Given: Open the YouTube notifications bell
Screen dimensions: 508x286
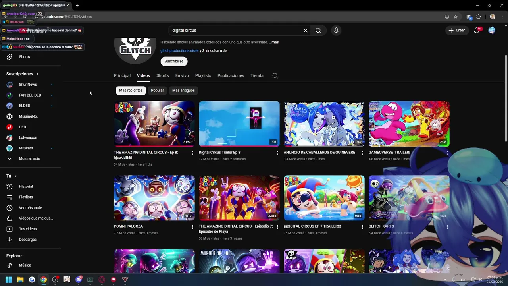Looking at the screenshot, I should tap(477, 30).
